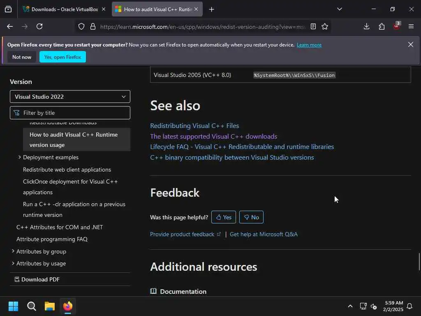The width and height of the screenshot is (421, 316).
Task: Open Attribute programming FAQ
Action: coord(52,239)
